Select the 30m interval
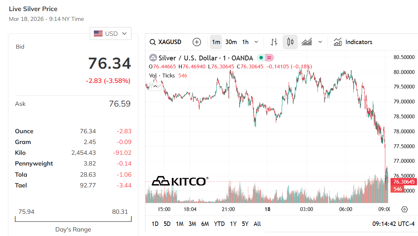 [x=231, y=42]
